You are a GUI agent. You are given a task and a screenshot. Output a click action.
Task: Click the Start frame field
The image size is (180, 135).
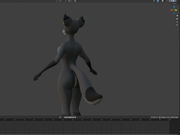165,117
